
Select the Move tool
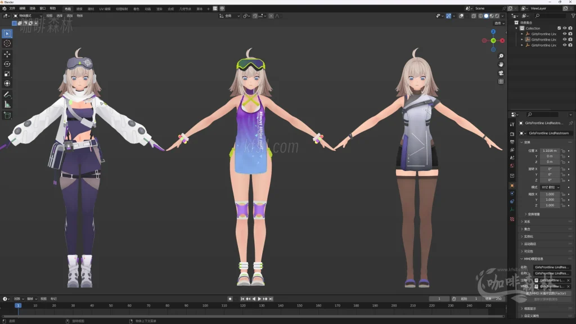(7, 54)
